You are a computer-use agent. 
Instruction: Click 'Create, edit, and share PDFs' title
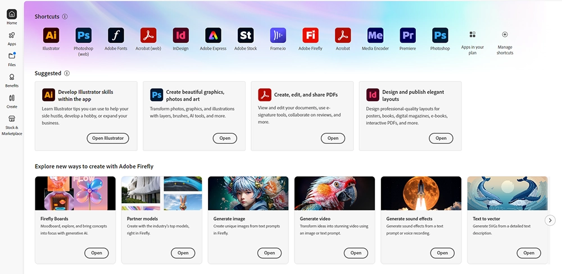(306, 95)
